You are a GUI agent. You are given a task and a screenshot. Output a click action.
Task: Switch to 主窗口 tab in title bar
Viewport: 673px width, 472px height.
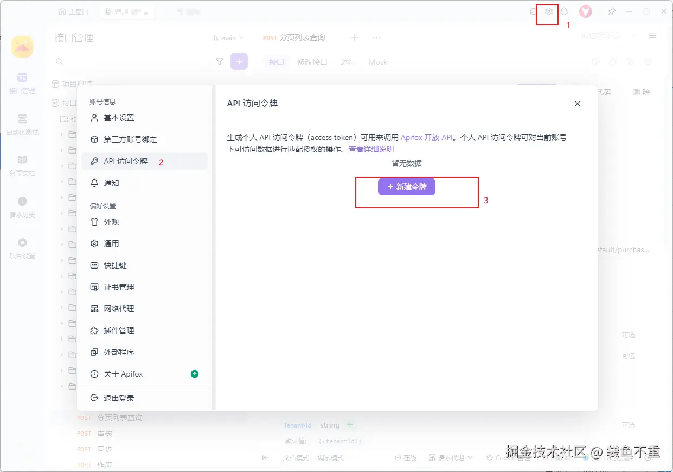(73, 11)
